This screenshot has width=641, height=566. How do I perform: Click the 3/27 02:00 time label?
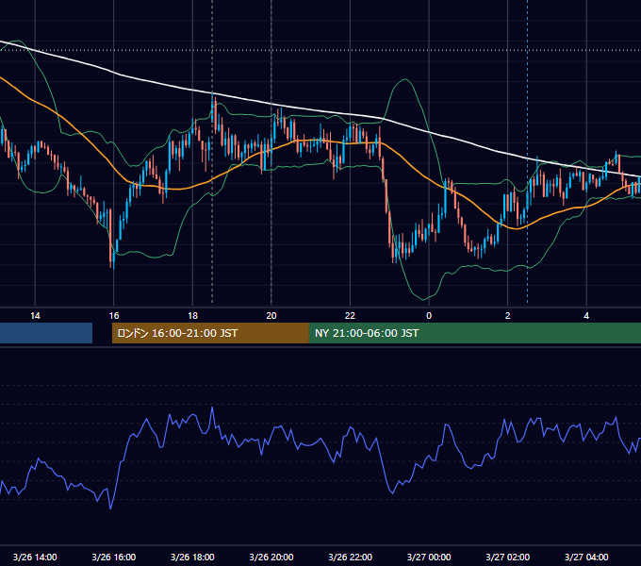point(507,557)
